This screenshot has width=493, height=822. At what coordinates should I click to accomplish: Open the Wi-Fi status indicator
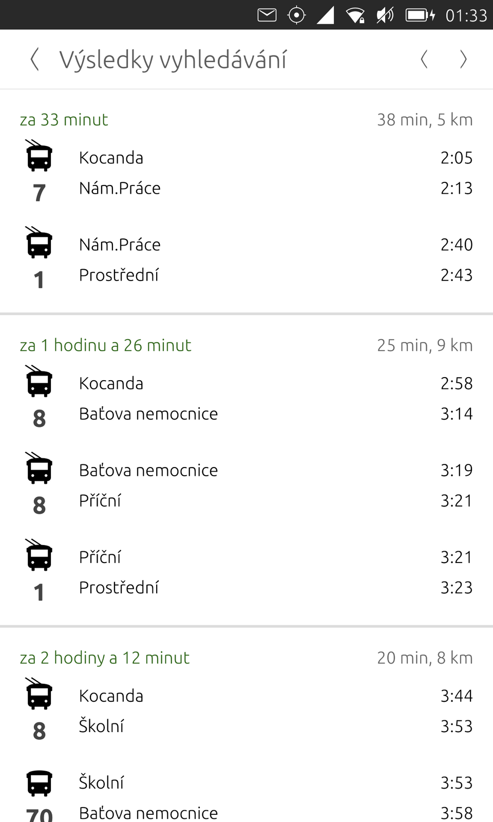click(x=355, y=15)
